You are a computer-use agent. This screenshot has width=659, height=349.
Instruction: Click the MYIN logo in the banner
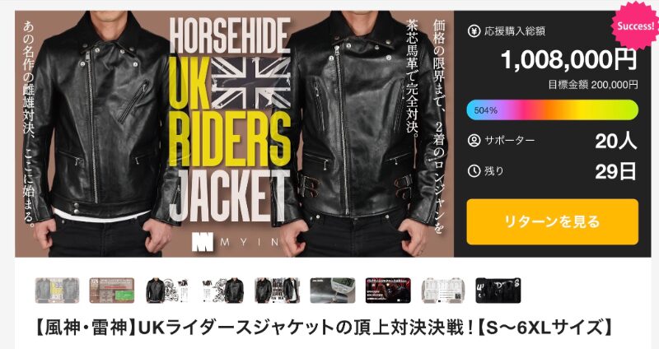236,242
